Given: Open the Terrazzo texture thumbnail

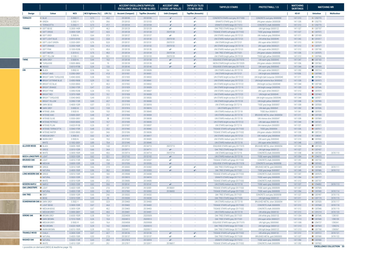Looking at the screenshot, I should click(x=10, y=21).
